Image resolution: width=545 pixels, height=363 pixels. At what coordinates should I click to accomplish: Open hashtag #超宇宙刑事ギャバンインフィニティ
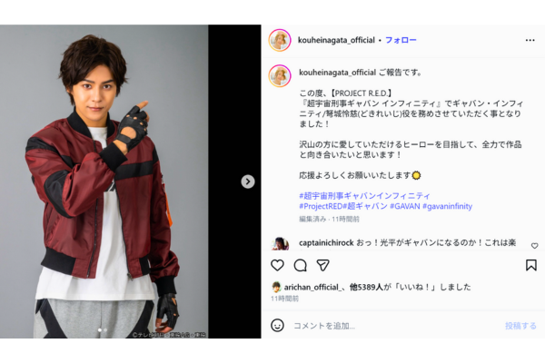(364, 196)
